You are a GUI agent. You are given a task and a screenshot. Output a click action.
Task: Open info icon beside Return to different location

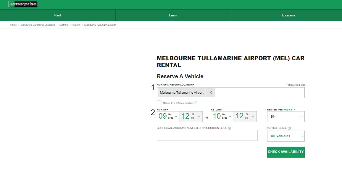196,103
